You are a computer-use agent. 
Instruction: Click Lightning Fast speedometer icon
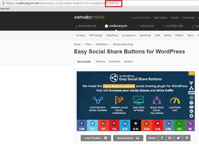(175, 100)
